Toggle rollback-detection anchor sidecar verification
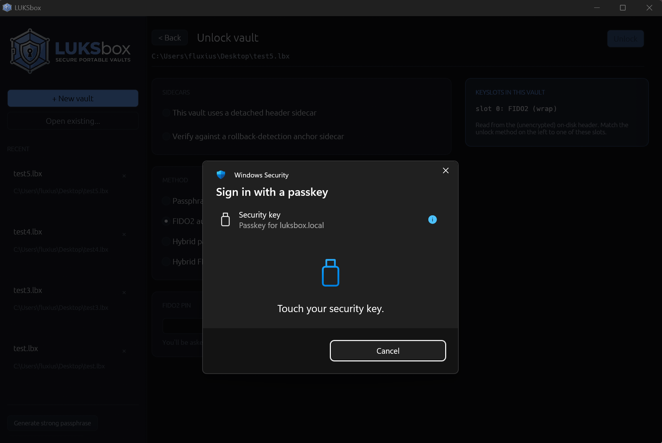 pyautogui.click(x=166, y=137)
